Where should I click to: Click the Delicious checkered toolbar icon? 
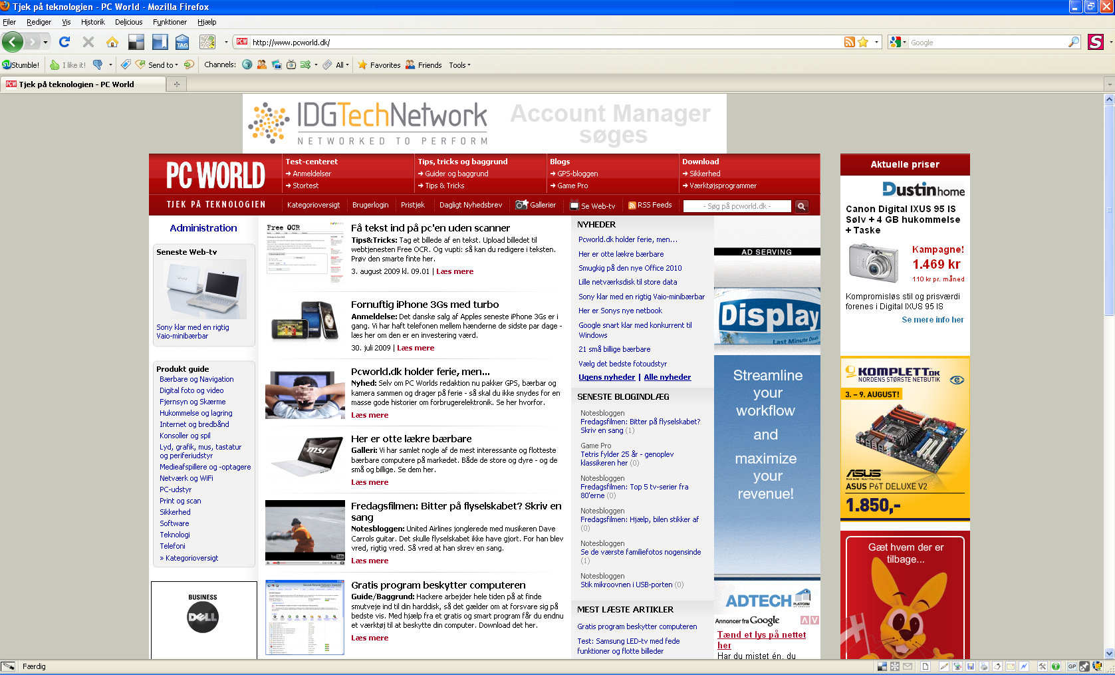click(x=136, y=42)
